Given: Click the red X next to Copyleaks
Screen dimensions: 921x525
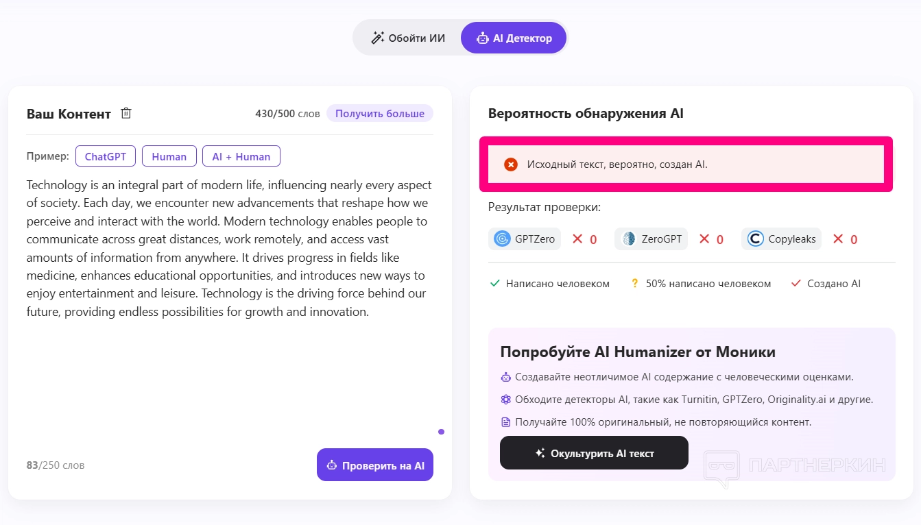Looking at the screenshot, I should (x=838, y=239).
